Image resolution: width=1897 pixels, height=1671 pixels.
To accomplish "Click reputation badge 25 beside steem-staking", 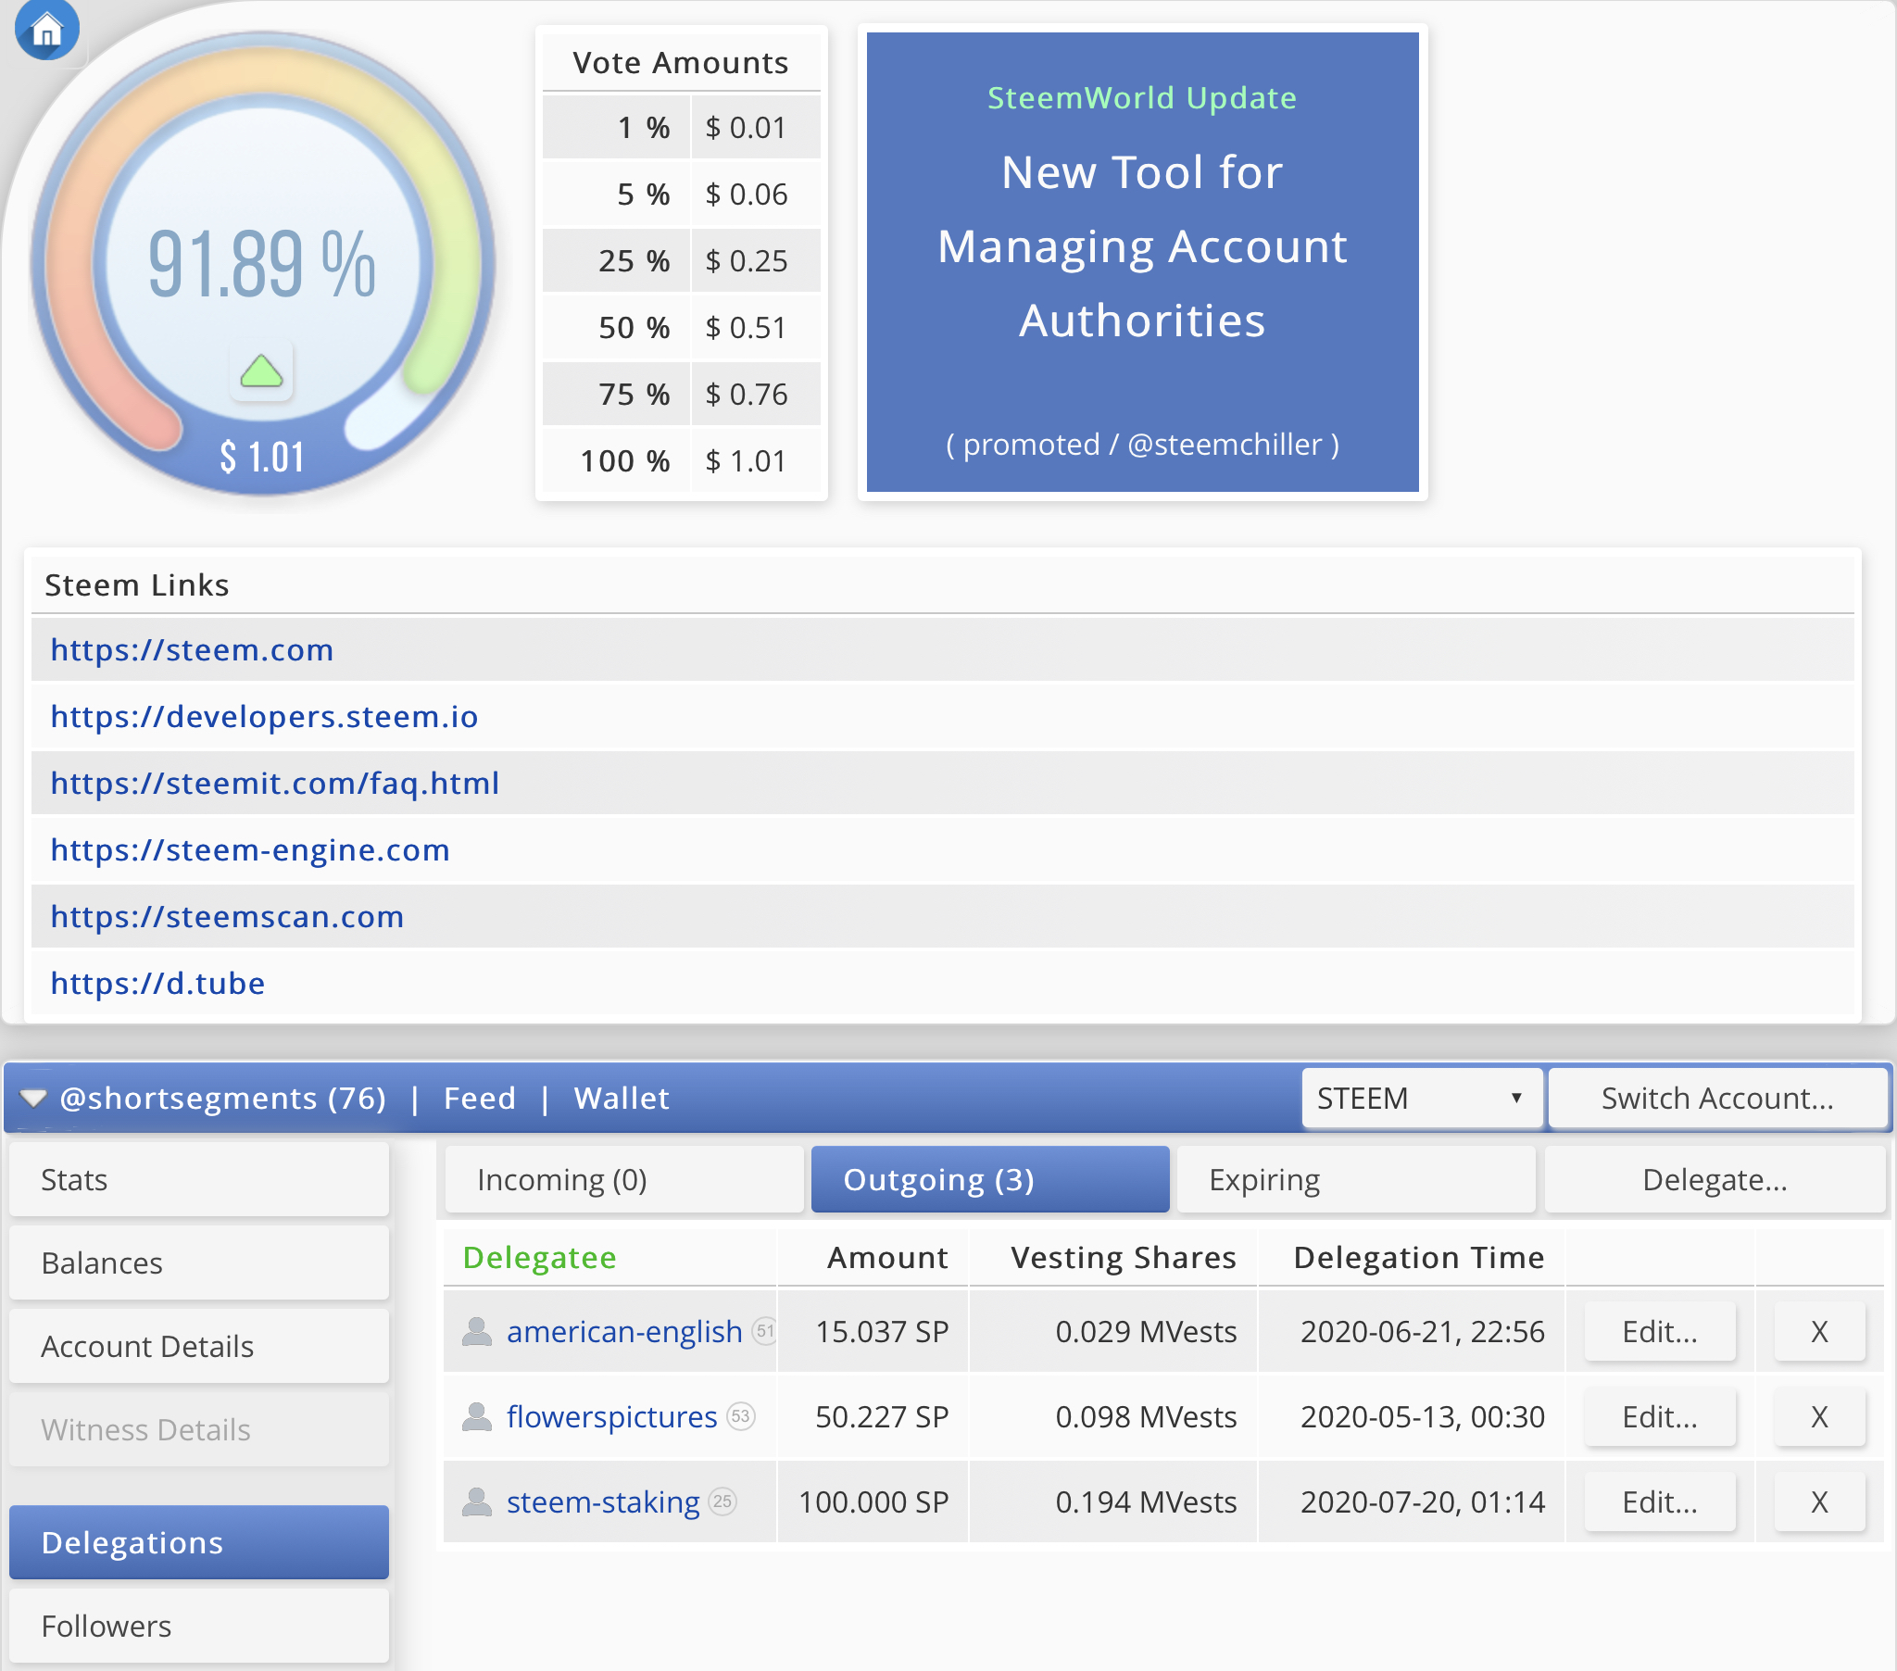I will coord(722,1501).
